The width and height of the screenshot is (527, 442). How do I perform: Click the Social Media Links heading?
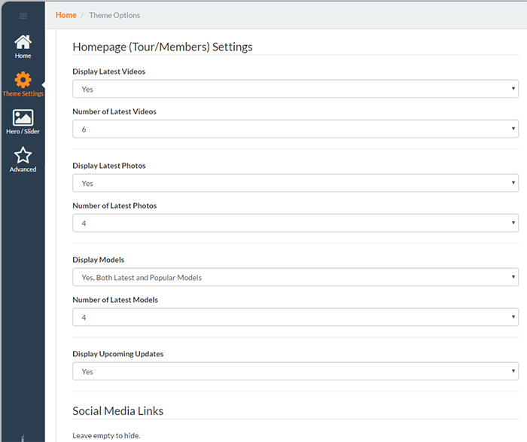(118, 410)
